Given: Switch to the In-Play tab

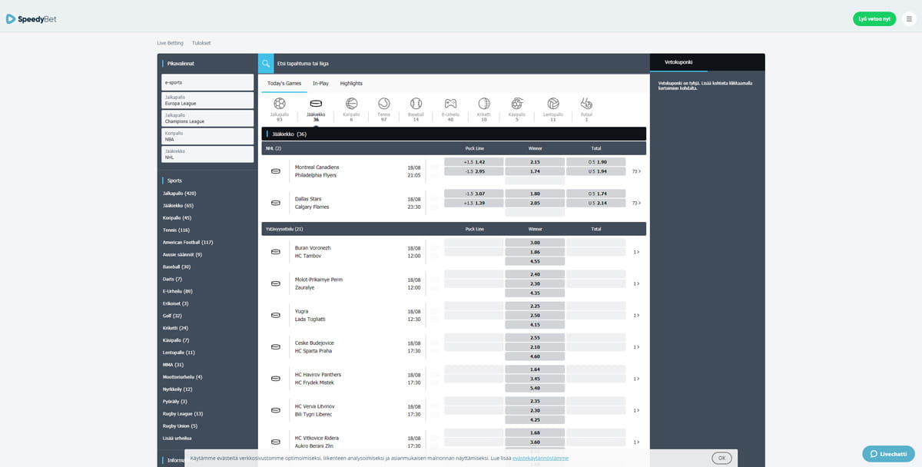Looking at the screenshot, I should click(x=320, y=83).
